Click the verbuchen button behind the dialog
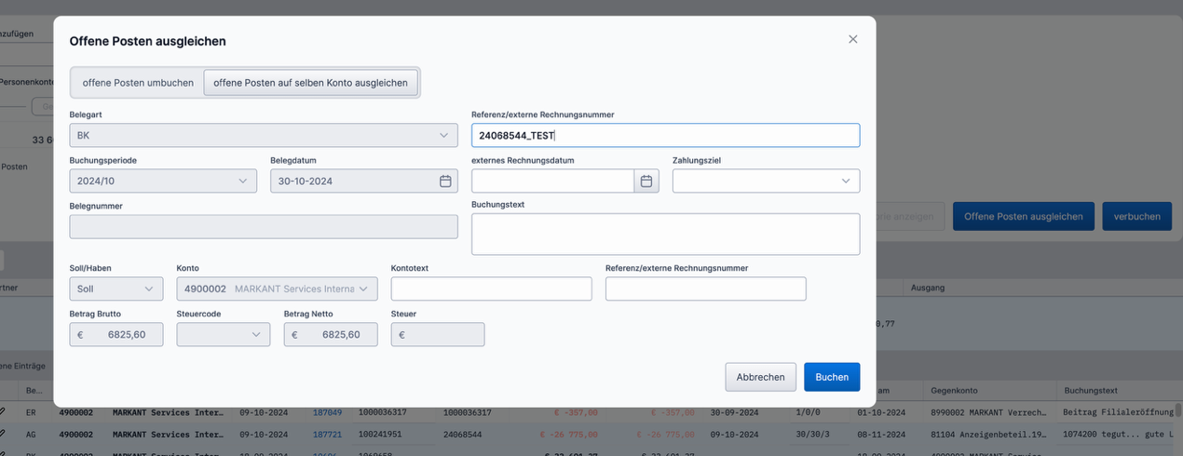1183x456 pixels. tap(1136, 216)
